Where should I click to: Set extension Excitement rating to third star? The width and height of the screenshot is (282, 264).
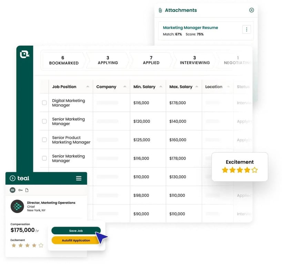27,245
